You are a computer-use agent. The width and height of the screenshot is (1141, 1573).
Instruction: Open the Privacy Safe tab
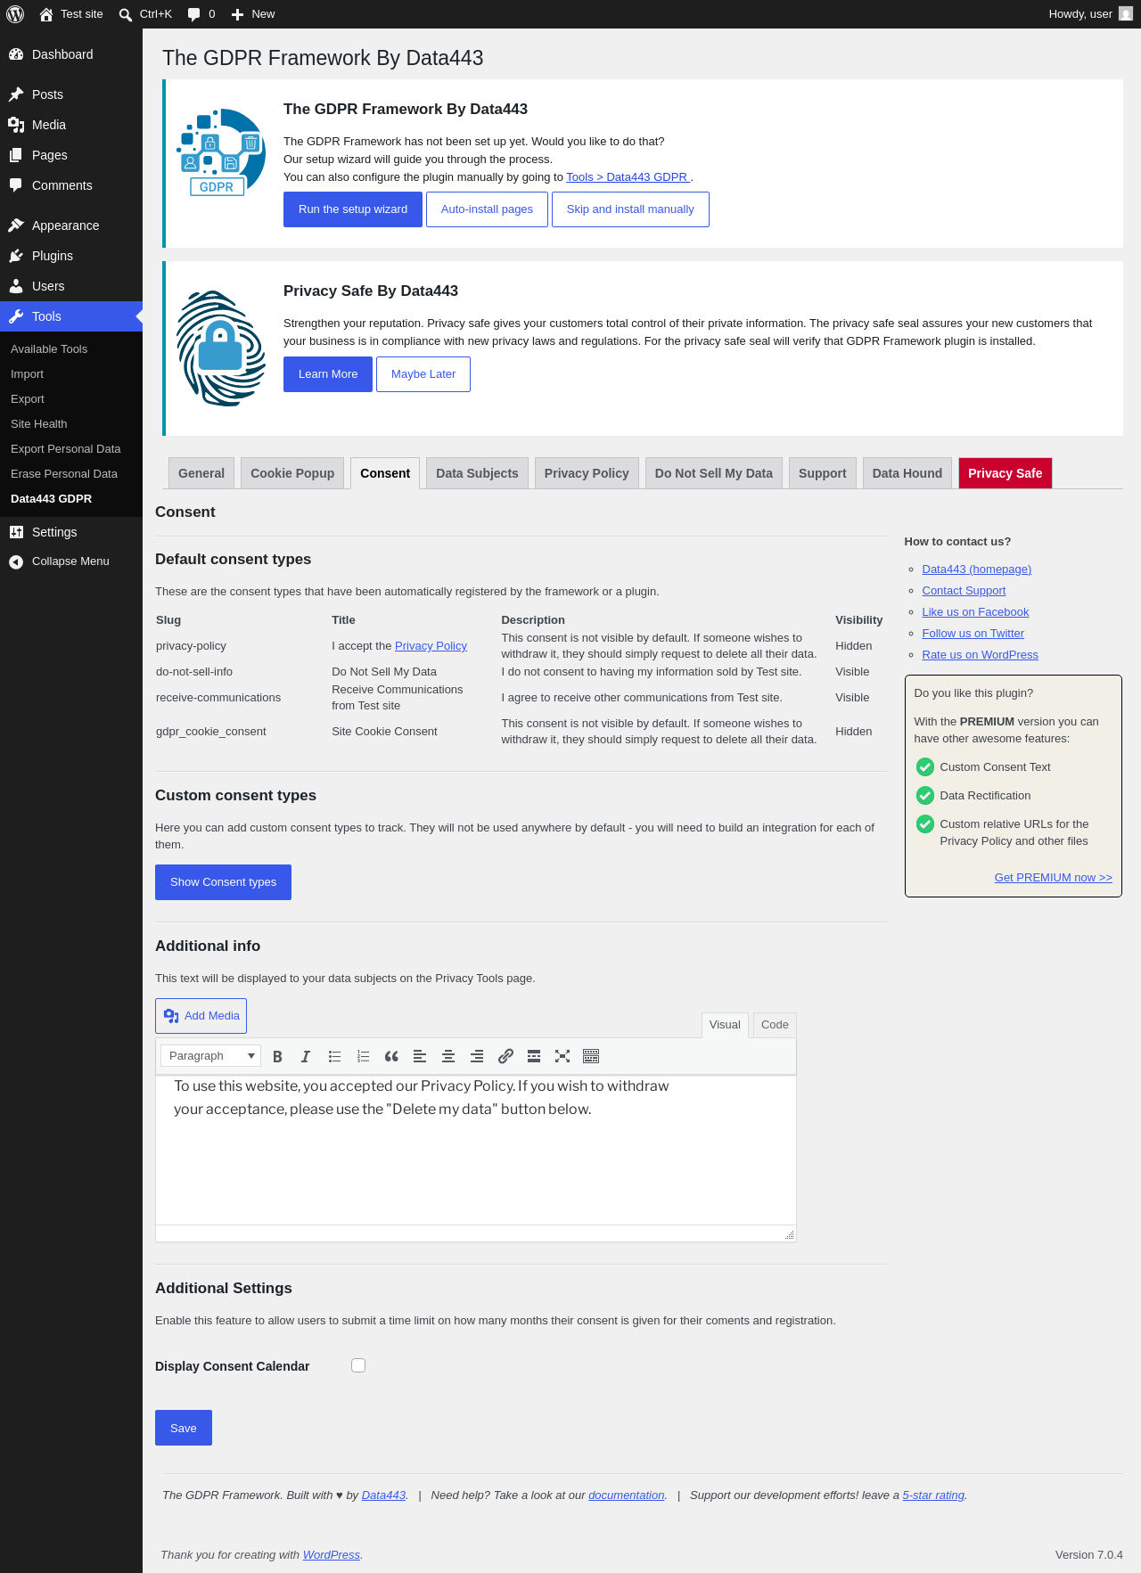pyautogui.click(x=1006, y=473)
